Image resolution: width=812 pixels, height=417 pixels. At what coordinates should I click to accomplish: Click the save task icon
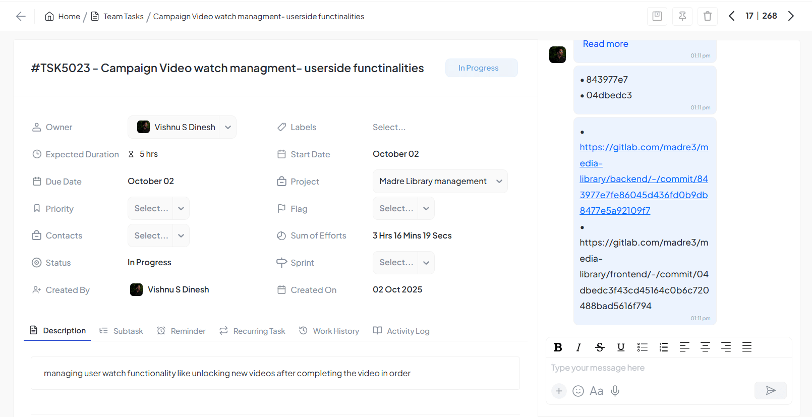tap(657, 16)
